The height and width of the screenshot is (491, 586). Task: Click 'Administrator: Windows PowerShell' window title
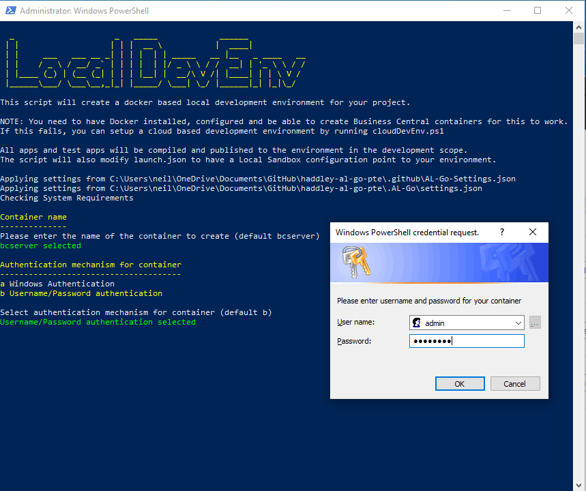click(84, 10)
